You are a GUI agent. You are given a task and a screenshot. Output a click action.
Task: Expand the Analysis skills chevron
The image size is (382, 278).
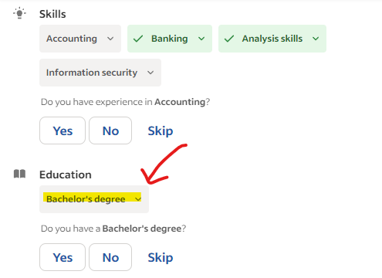point(316,39)
